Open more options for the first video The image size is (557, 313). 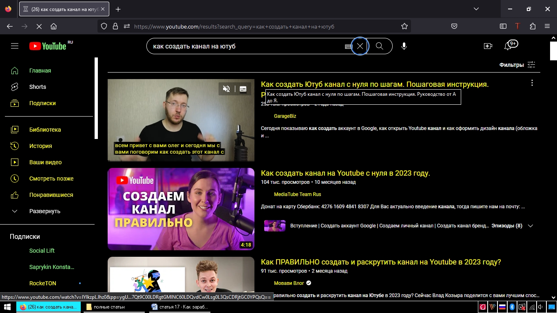[532, 83]
